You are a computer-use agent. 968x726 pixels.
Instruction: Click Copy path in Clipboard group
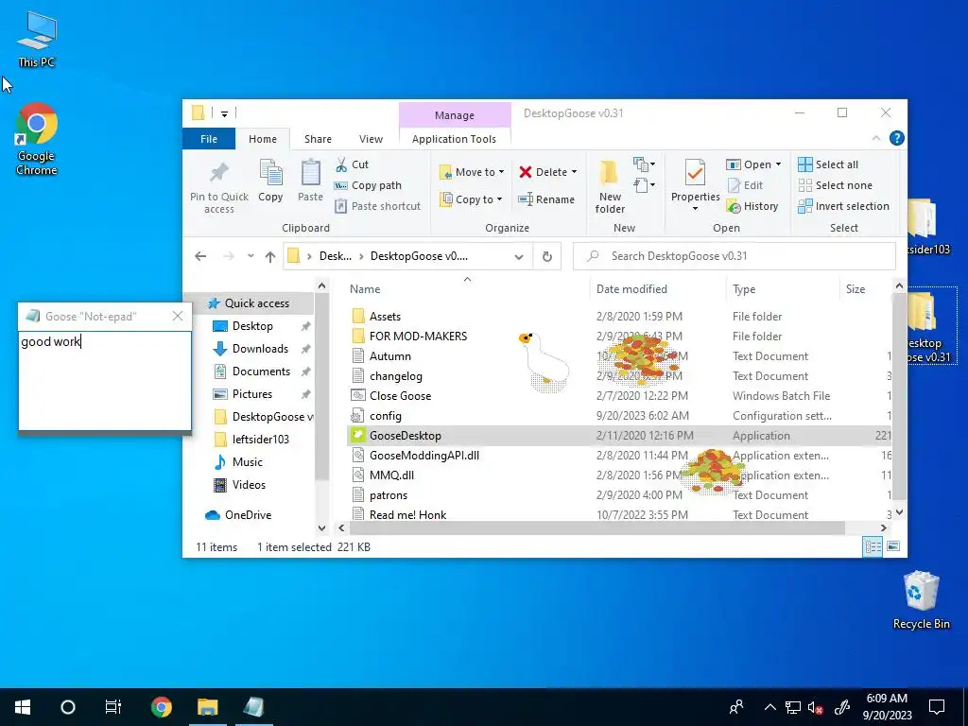click(368, 185)
